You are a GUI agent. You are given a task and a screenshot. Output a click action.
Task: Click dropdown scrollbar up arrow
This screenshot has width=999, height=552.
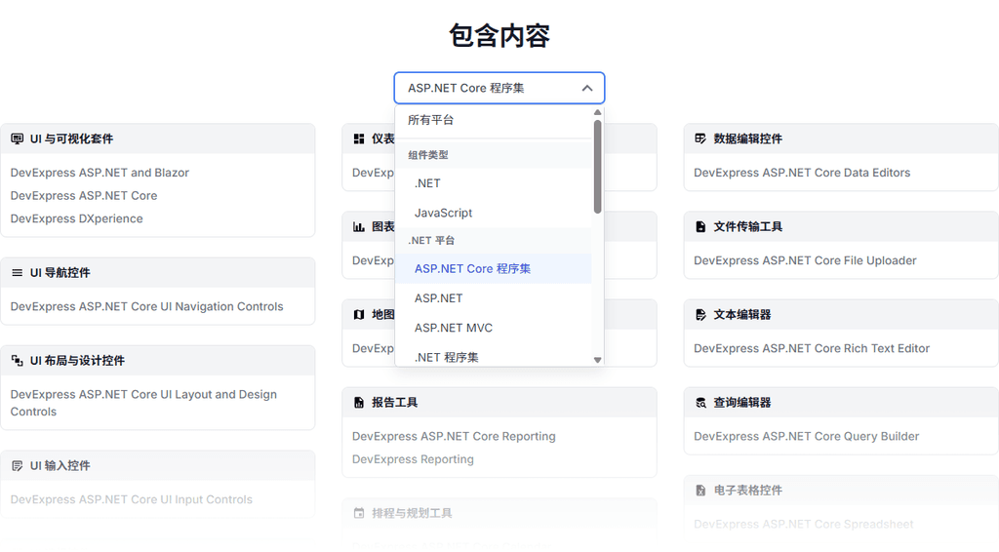coord(597,113)
